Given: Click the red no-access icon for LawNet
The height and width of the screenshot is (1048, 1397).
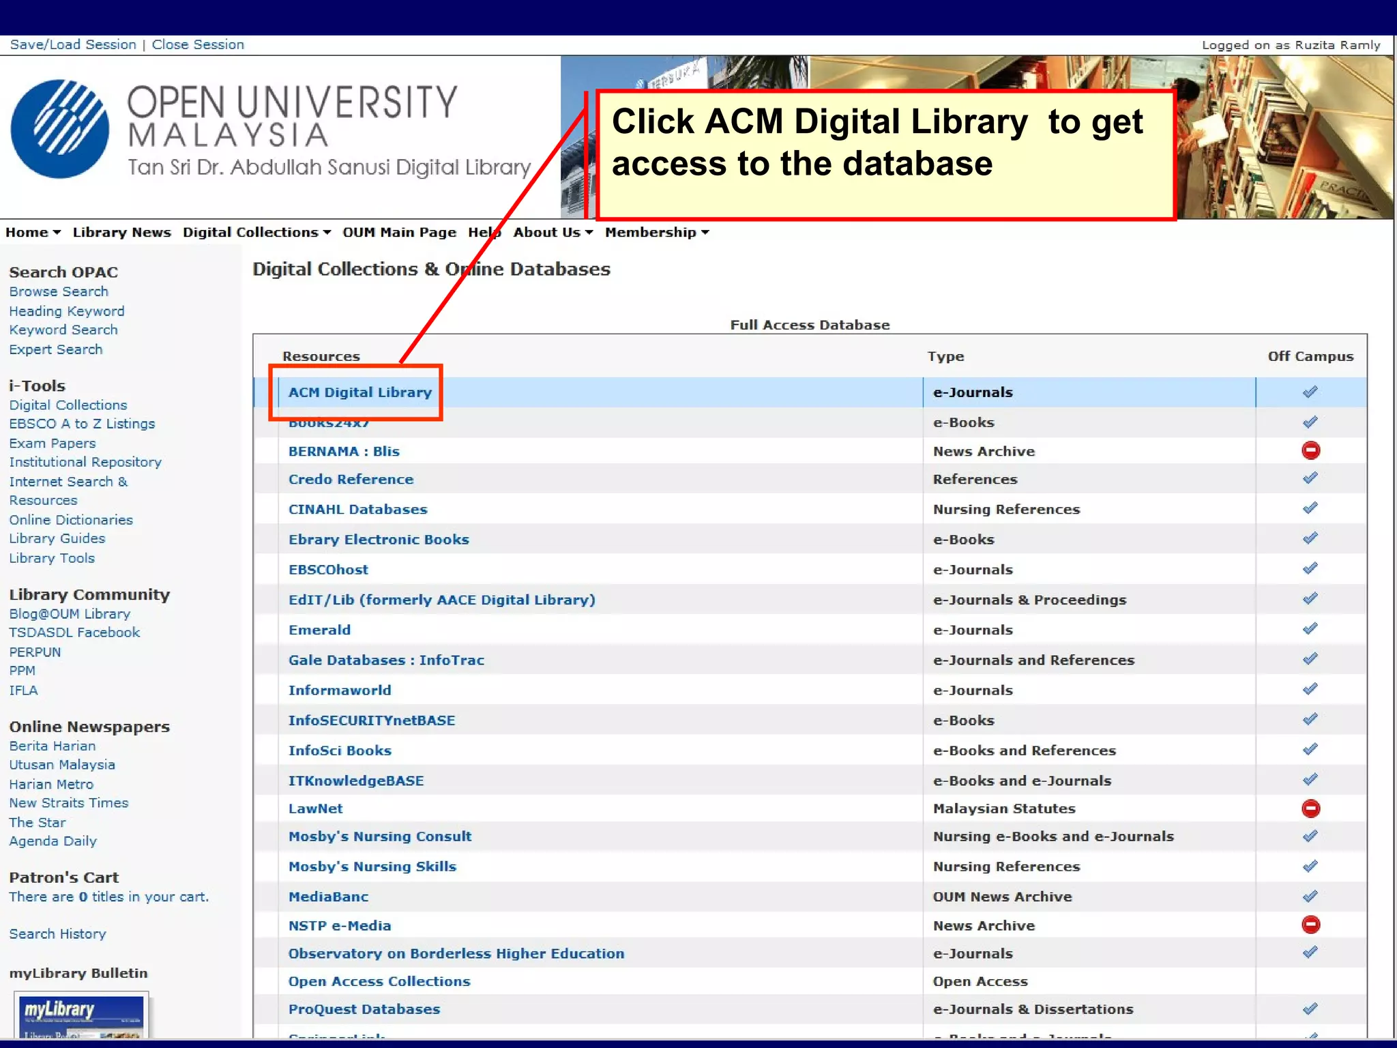Looking at the screenshot, I should point(1310,809).
